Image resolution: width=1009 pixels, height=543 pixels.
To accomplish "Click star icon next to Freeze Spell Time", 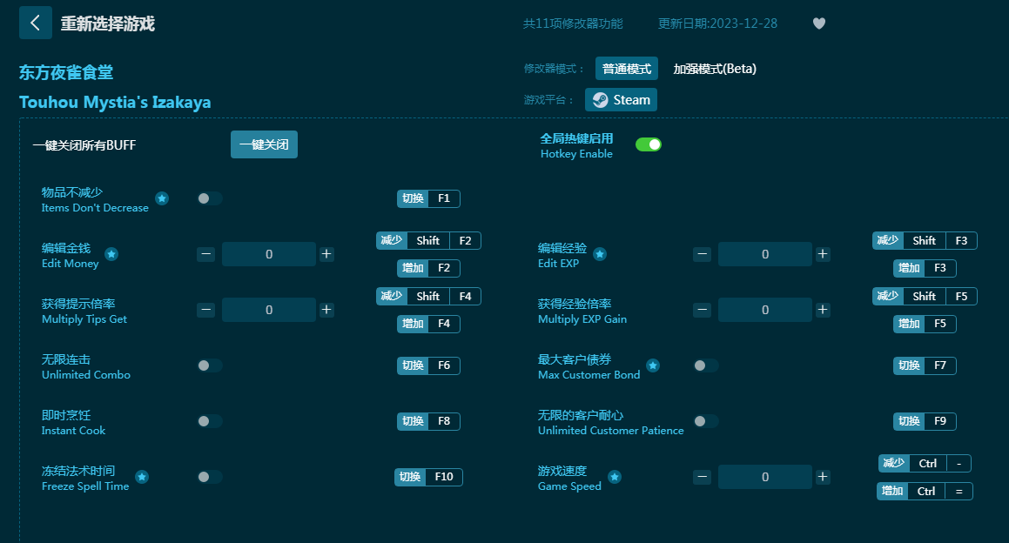I will pos(142,477).
